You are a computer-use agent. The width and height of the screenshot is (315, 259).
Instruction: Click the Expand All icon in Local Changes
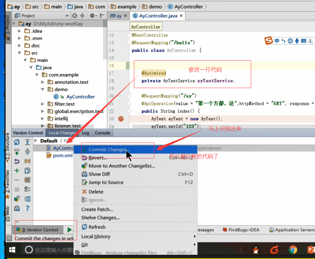pyautogui.click(x=27, y=142)
